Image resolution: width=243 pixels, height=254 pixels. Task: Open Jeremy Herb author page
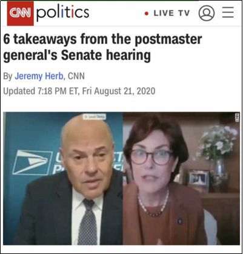pos(39,76)
